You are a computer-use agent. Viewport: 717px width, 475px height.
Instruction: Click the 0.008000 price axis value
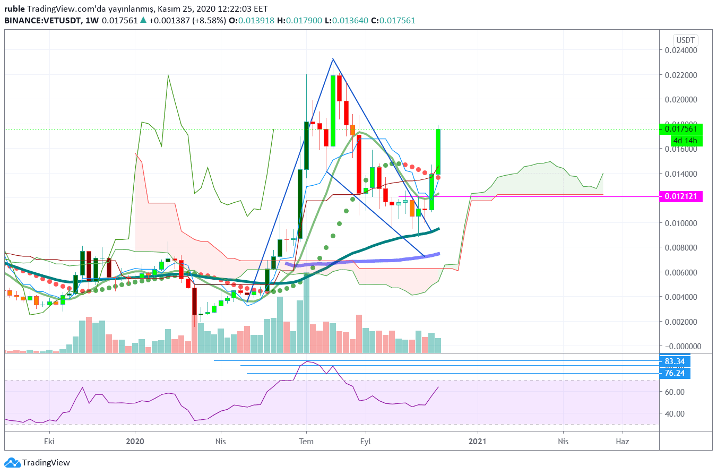[x=682, y=247]
